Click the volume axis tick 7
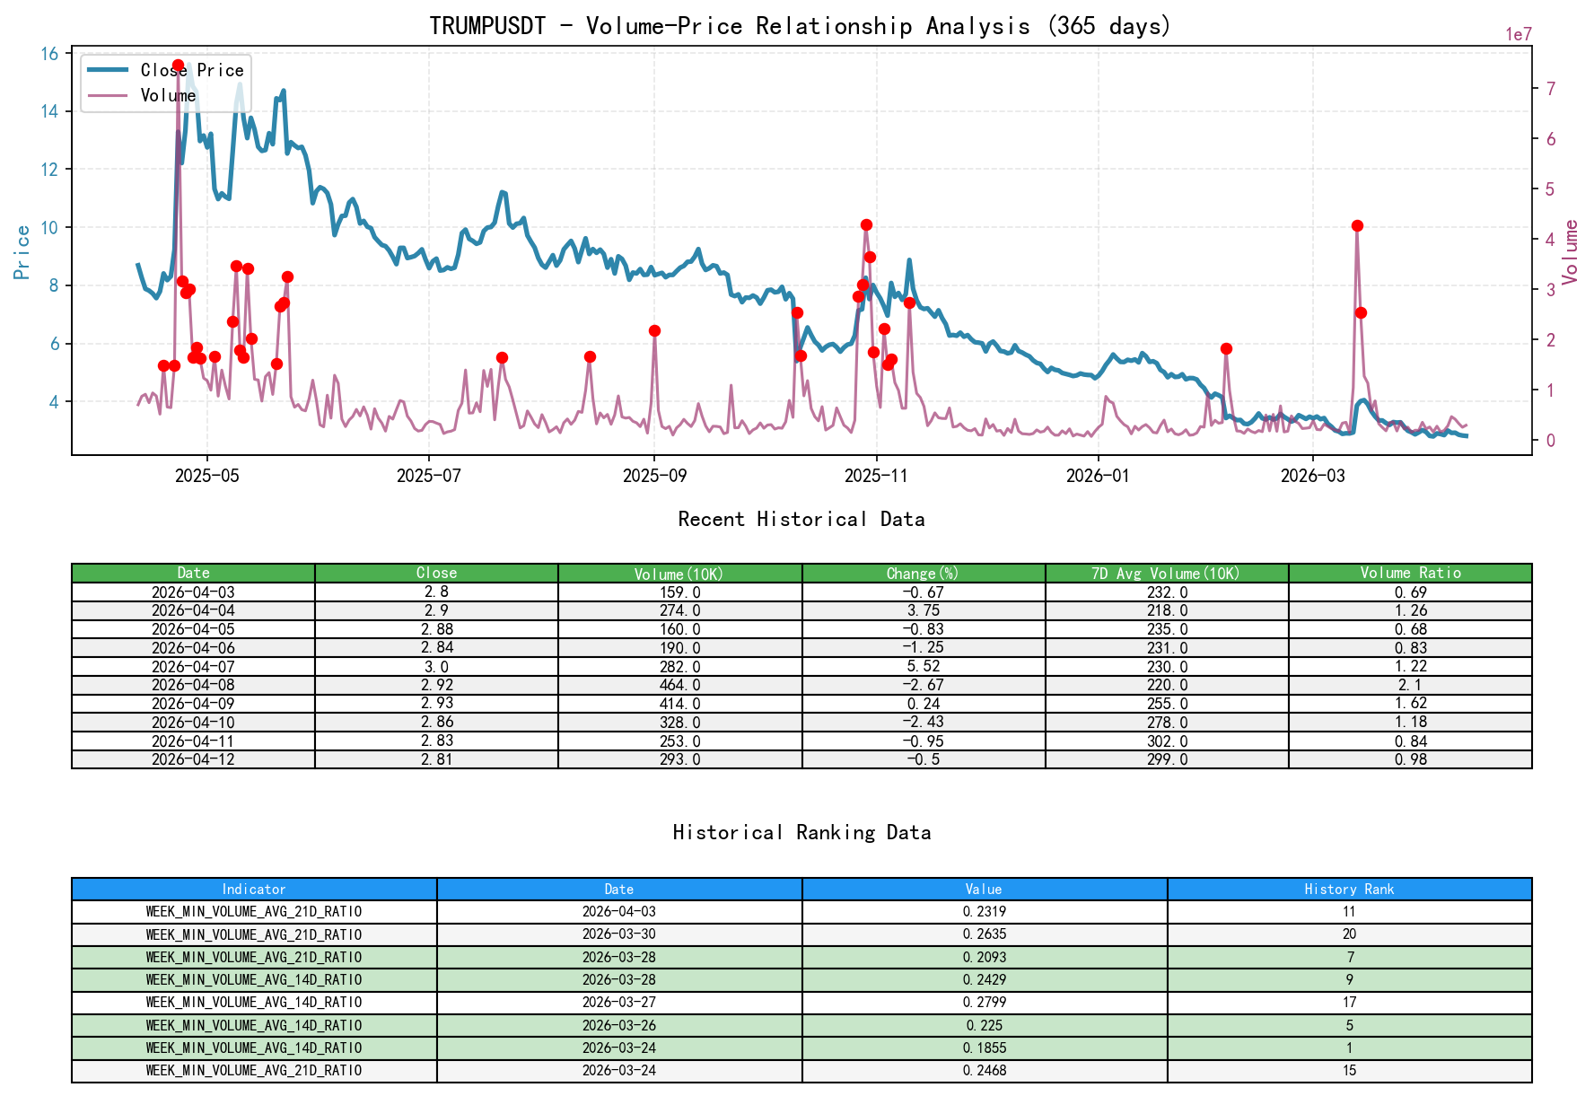 click(x=1550, y=89)
